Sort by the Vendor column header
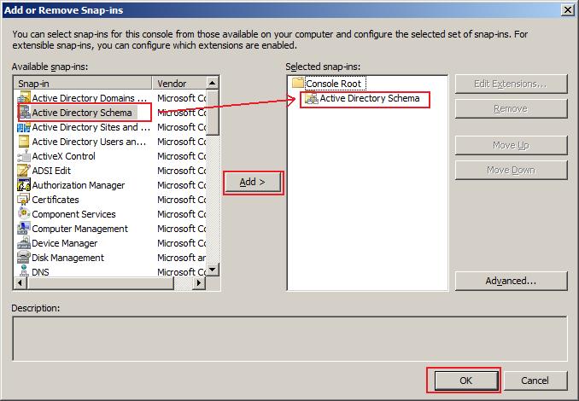The height and width of the screenshot is (401, 579). pos(179,84)
